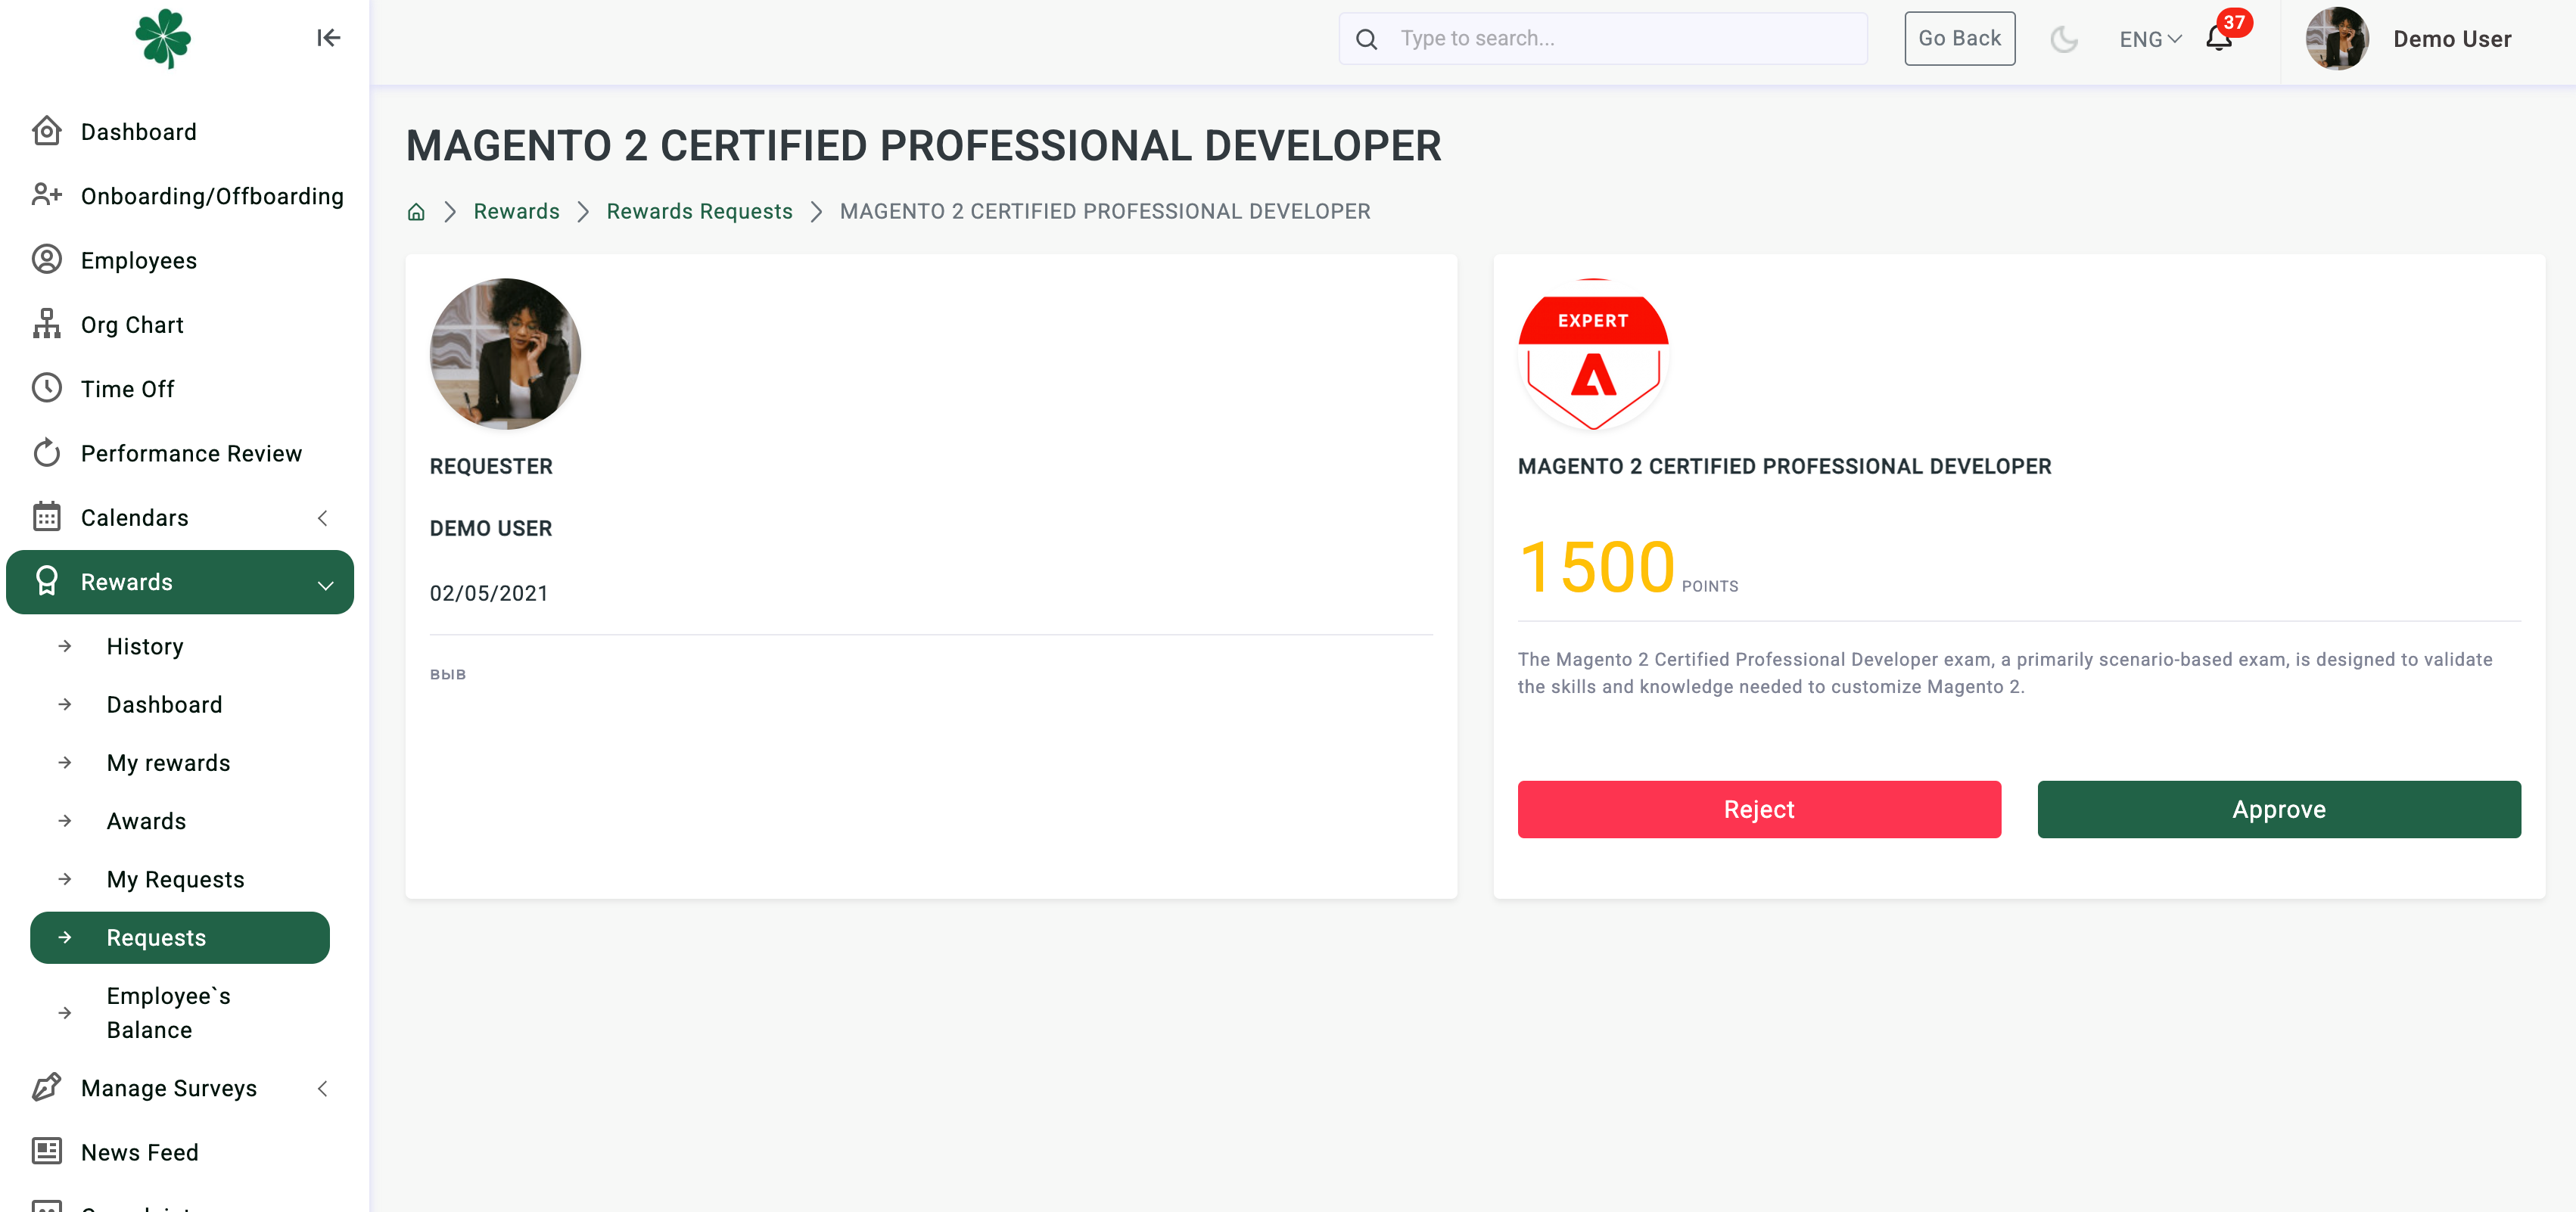Screen dimensions: 2576x1212
Task: Click the arrow icon beside My Requests
Action: click(65, 879)
